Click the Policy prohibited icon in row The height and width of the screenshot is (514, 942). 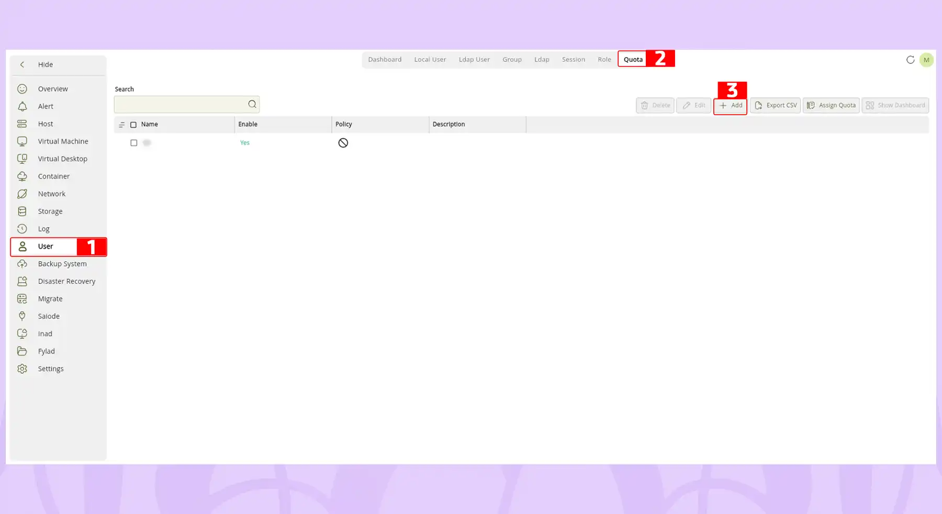coord(343,143)
